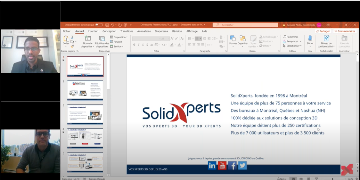Toggle Enregistrement automatique switch
The height and width of the screenshot is (180, 360).
tap(99, 25)
